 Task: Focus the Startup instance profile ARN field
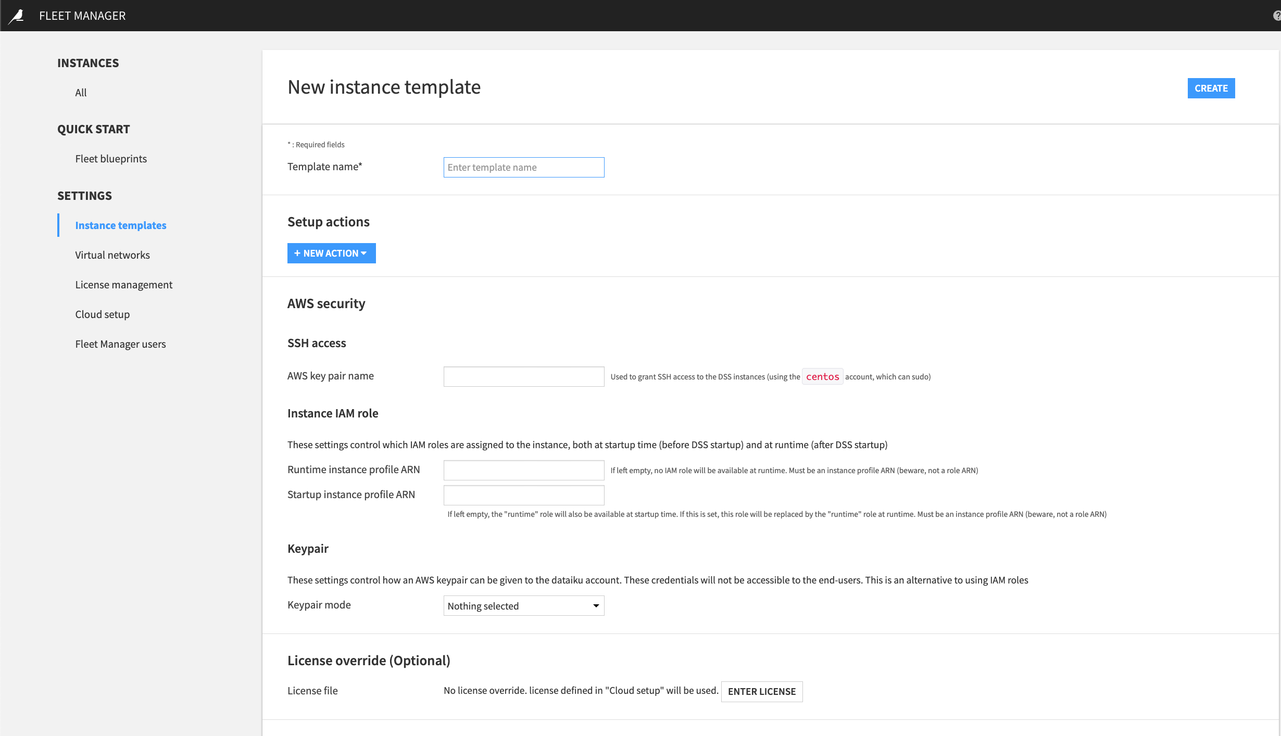point(523,495)
